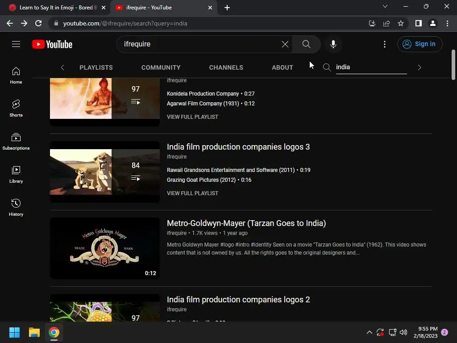Click the Sign in button

coord(420,44)
